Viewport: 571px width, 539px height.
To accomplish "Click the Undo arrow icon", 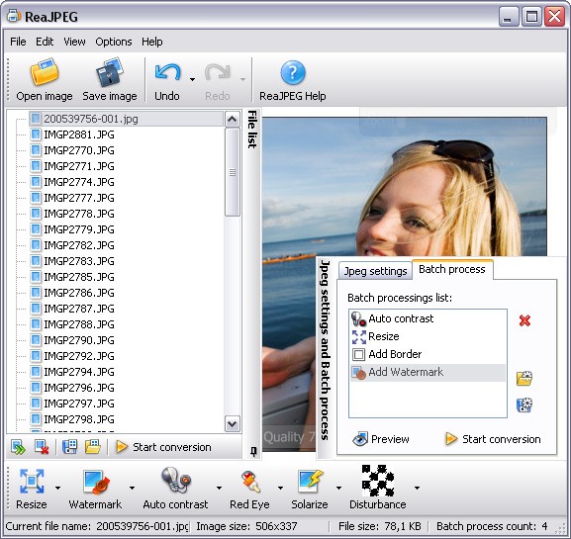I will point(167,72).
